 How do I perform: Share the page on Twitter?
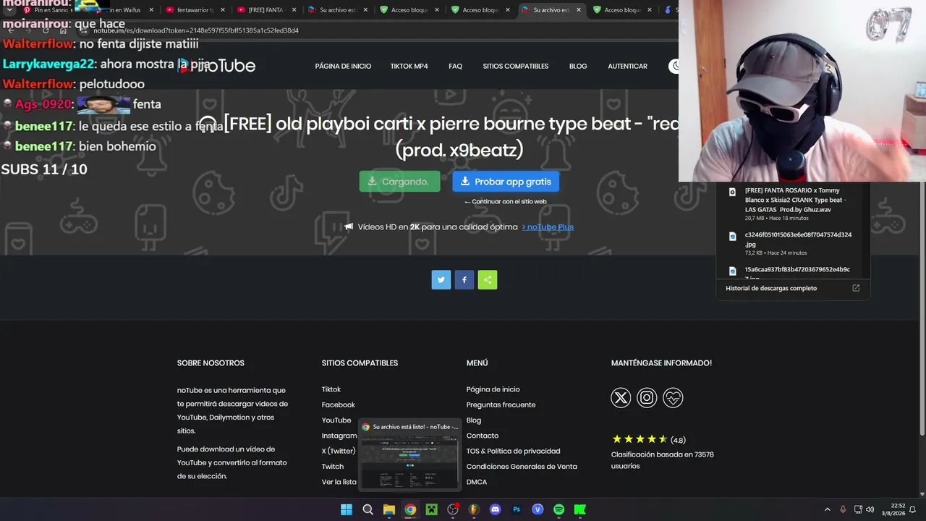[441, 280]
